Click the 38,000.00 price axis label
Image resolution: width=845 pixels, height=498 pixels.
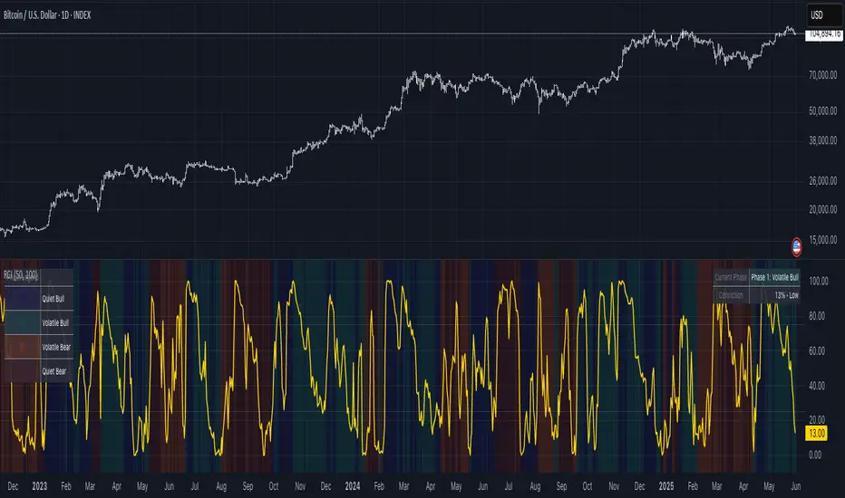point(822,140)
